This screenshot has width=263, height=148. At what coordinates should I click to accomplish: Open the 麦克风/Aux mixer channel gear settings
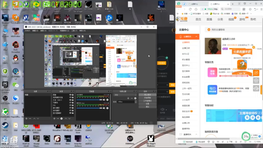[108, 108]
